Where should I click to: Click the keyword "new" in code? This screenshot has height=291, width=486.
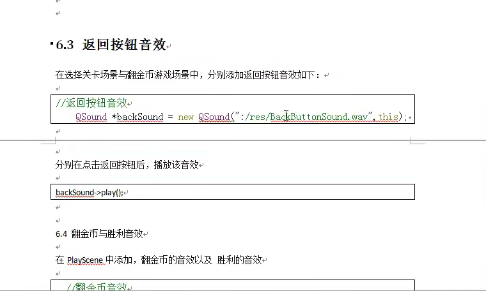(185, 117)
